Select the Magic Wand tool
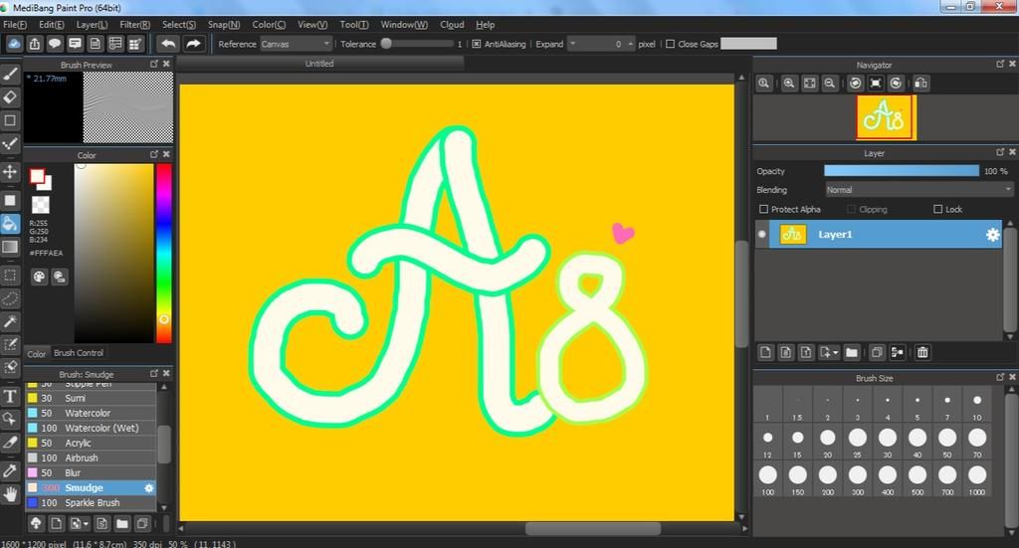1019x548 pixels. (x=10, y=320)
